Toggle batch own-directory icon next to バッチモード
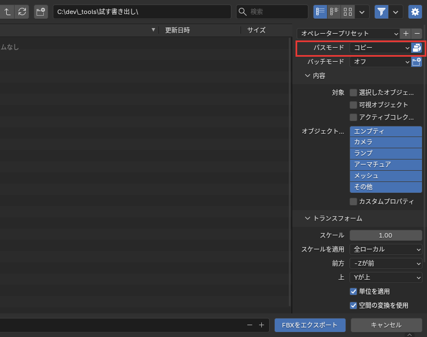This screenshot has width=427, height=337. tap(417, 62)
